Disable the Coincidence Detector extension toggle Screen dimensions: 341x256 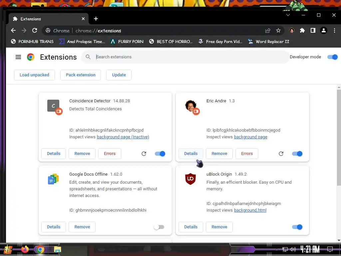(160, 154)
